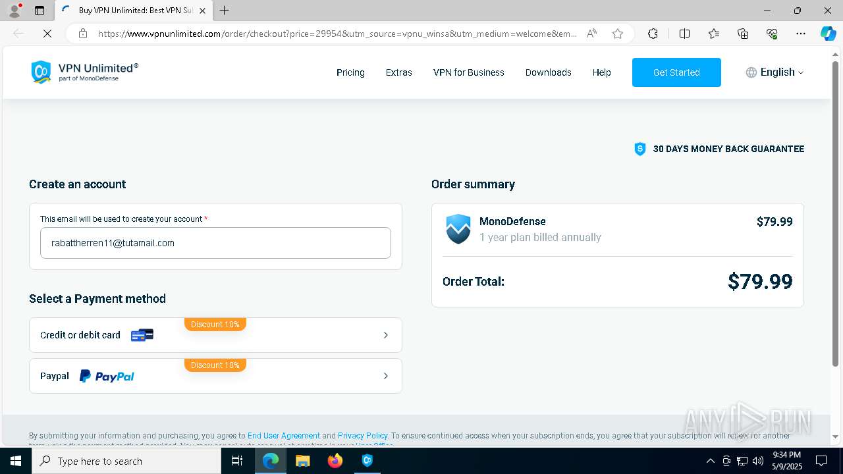Click the PayPal logo

(x=107, y=376)
